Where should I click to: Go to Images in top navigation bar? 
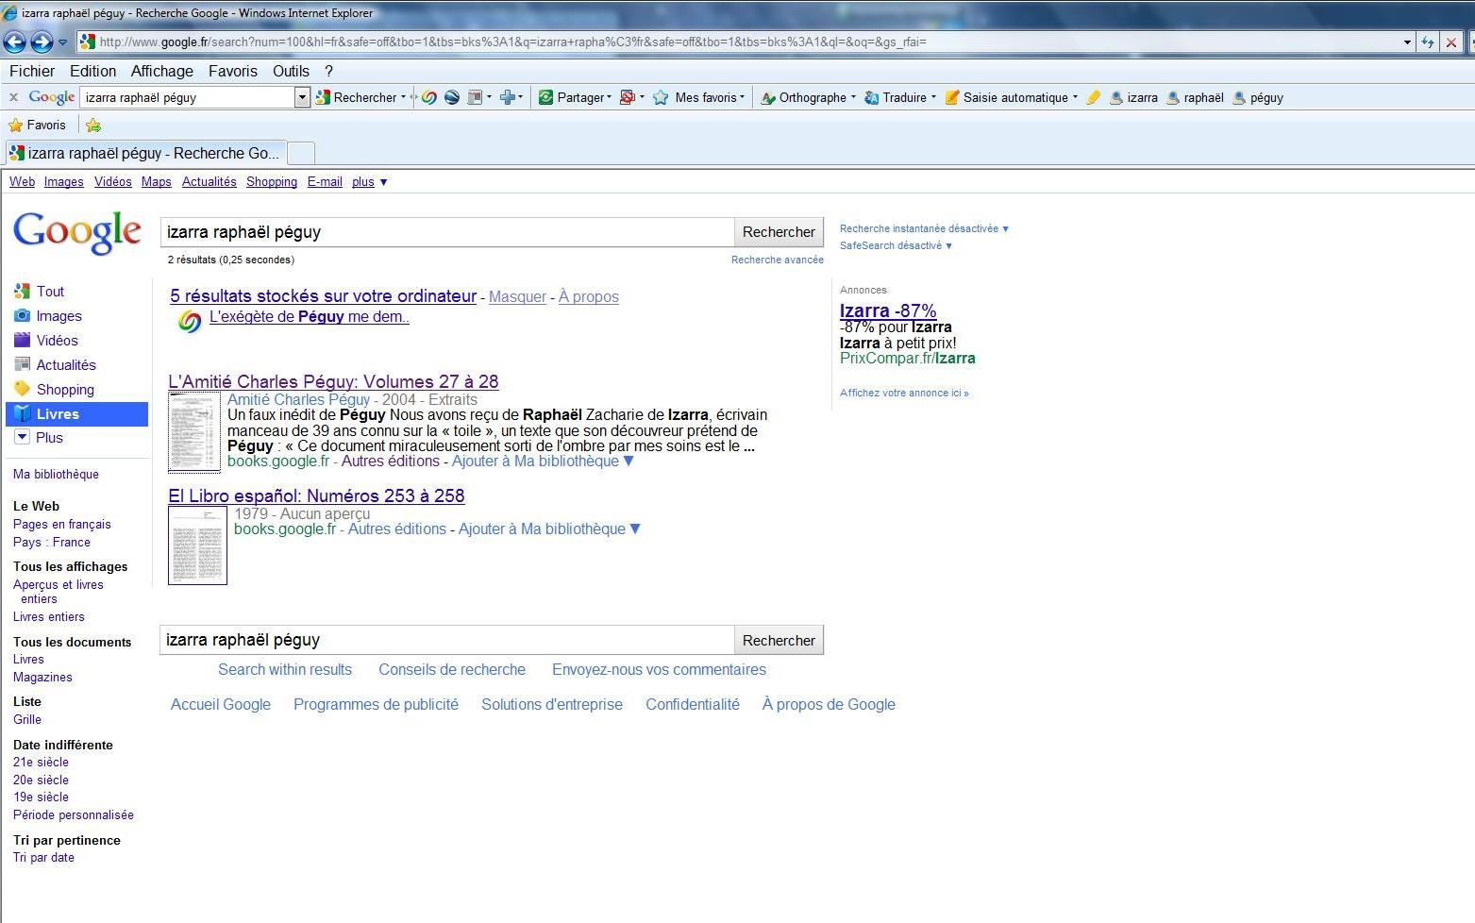coord(63,182)
